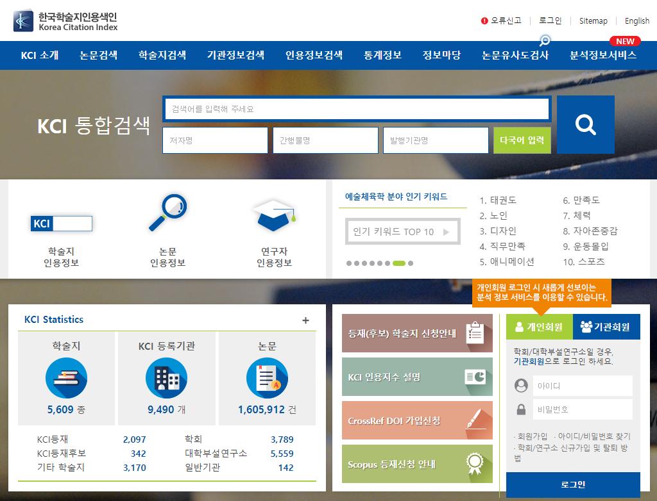
Task: Click the pen icon on CrossRef DOI banner
Action: (x=475, y=420)
